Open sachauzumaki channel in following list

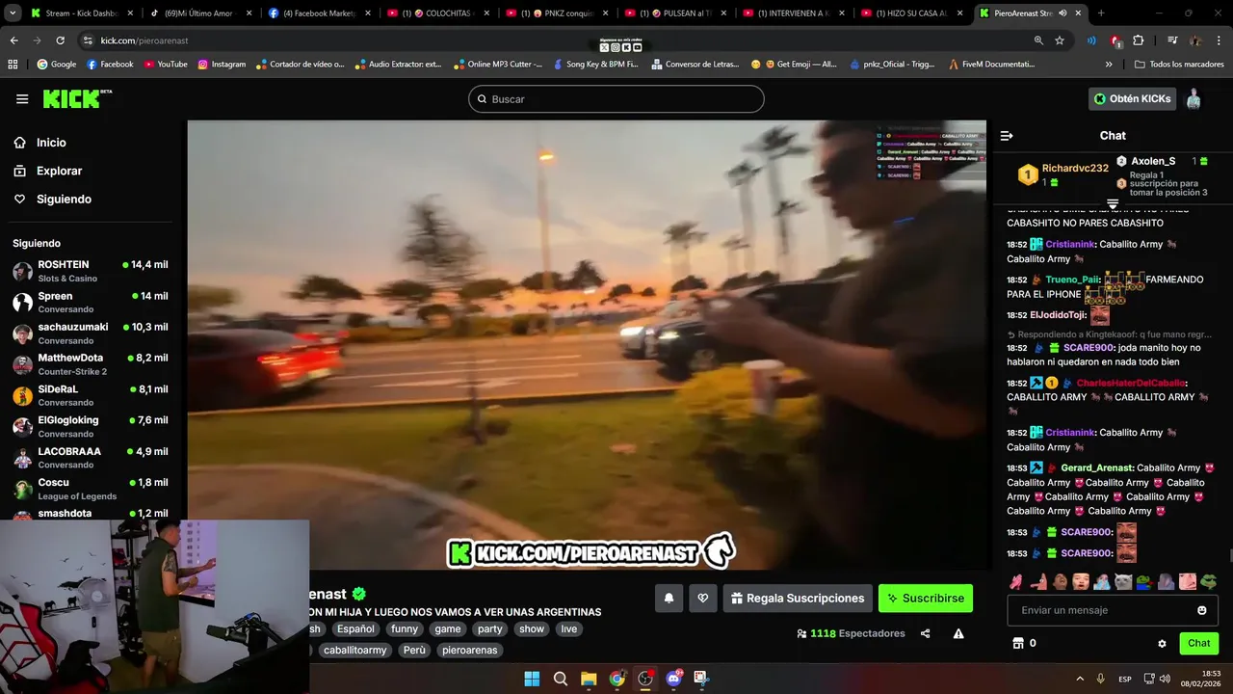91,334
